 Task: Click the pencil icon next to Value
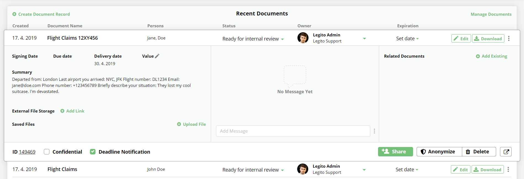[x=157, y=56]
